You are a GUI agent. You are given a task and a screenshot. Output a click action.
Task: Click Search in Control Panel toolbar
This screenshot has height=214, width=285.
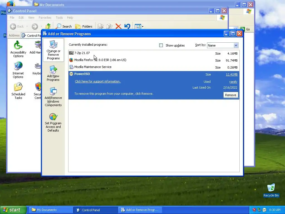pos(64,26)
